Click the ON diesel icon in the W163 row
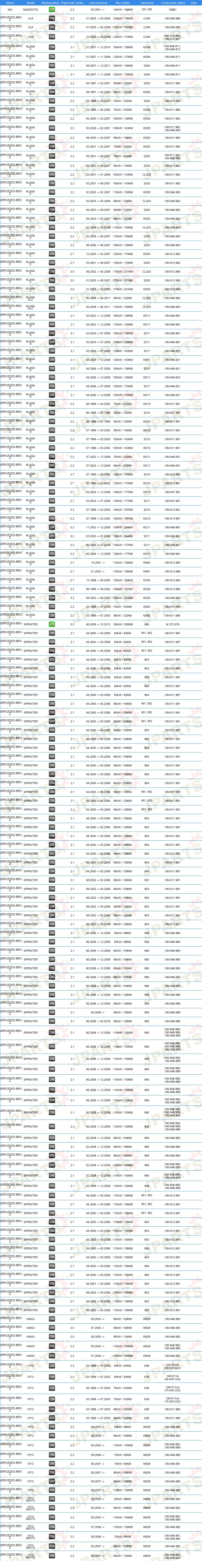This screenshot has height=1561, width=202. tap(52, 581)
